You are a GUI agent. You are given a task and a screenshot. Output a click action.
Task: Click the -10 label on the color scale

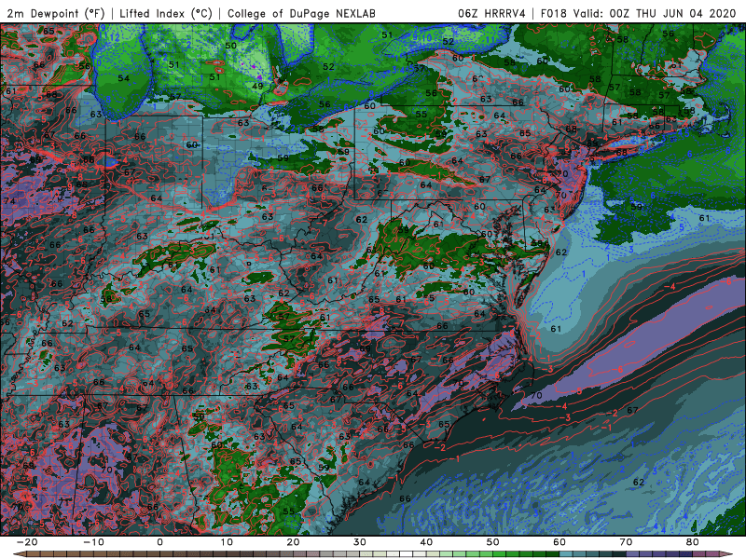pyautogui.click(x=94, y=542)
